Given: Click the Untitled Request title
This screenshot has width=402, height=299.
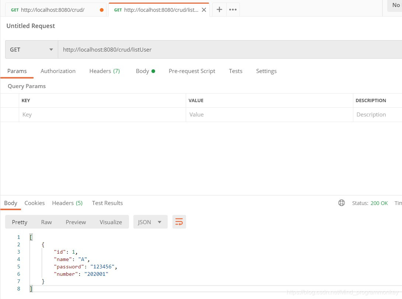Looking at the screenshot, I should [31, 26].
